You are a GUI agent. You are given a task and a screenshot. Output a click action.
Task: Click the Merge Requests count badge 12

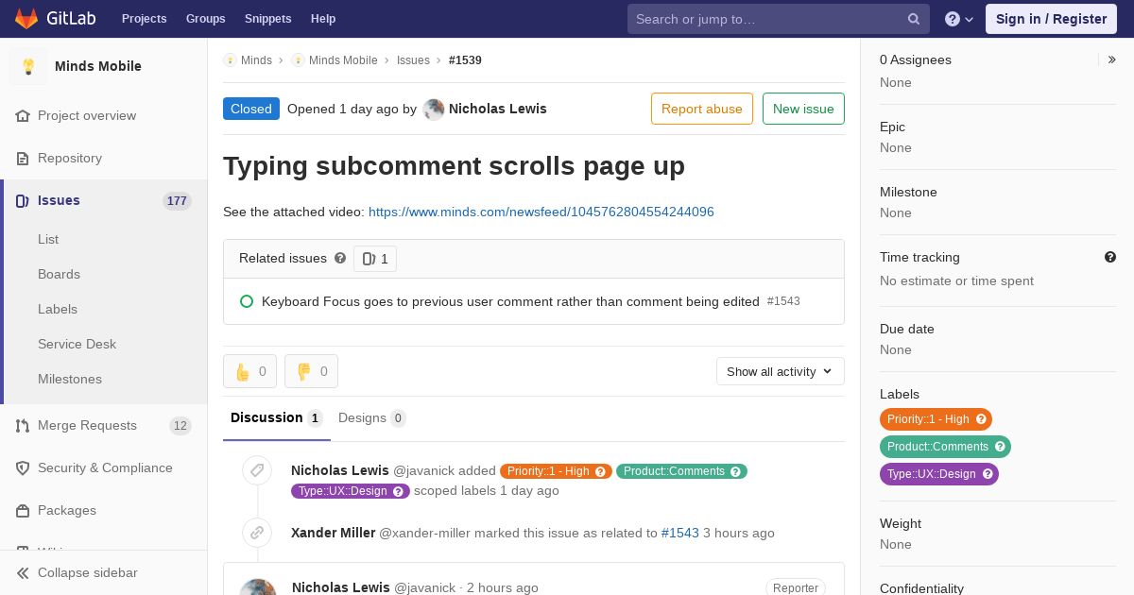180,426
